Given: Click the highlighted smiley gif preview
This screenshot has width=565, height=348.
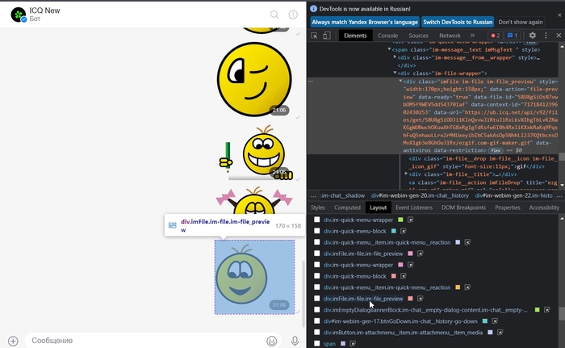Looking at the screenshot, I should (x=254, y=277).
